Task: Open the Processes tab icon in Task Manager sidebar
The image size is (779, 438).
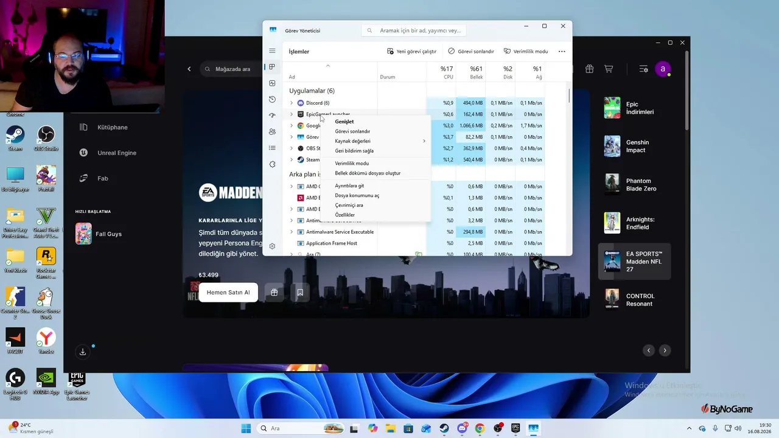Action: 272,67
